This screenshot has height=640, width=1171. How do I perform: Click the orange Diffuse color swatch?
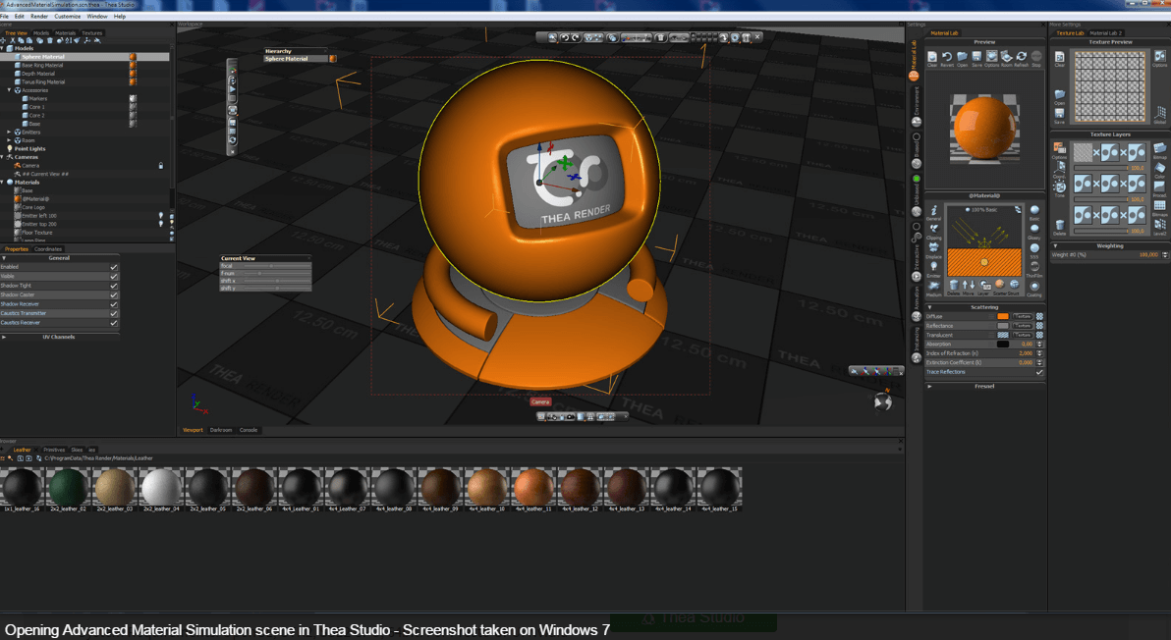click(1003, 316)
